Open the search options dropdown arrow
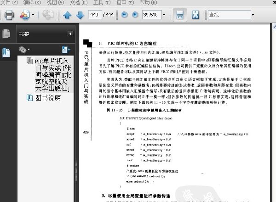Image resolution: width=276 pixels, height=202 pixels. coord(253,15)
